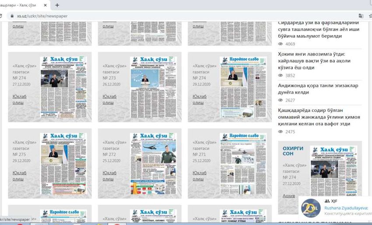Viewport: 372px width, 225px height.
Task: Click the eye icon beside 4069 views
Action: click(x=281, y=44)
